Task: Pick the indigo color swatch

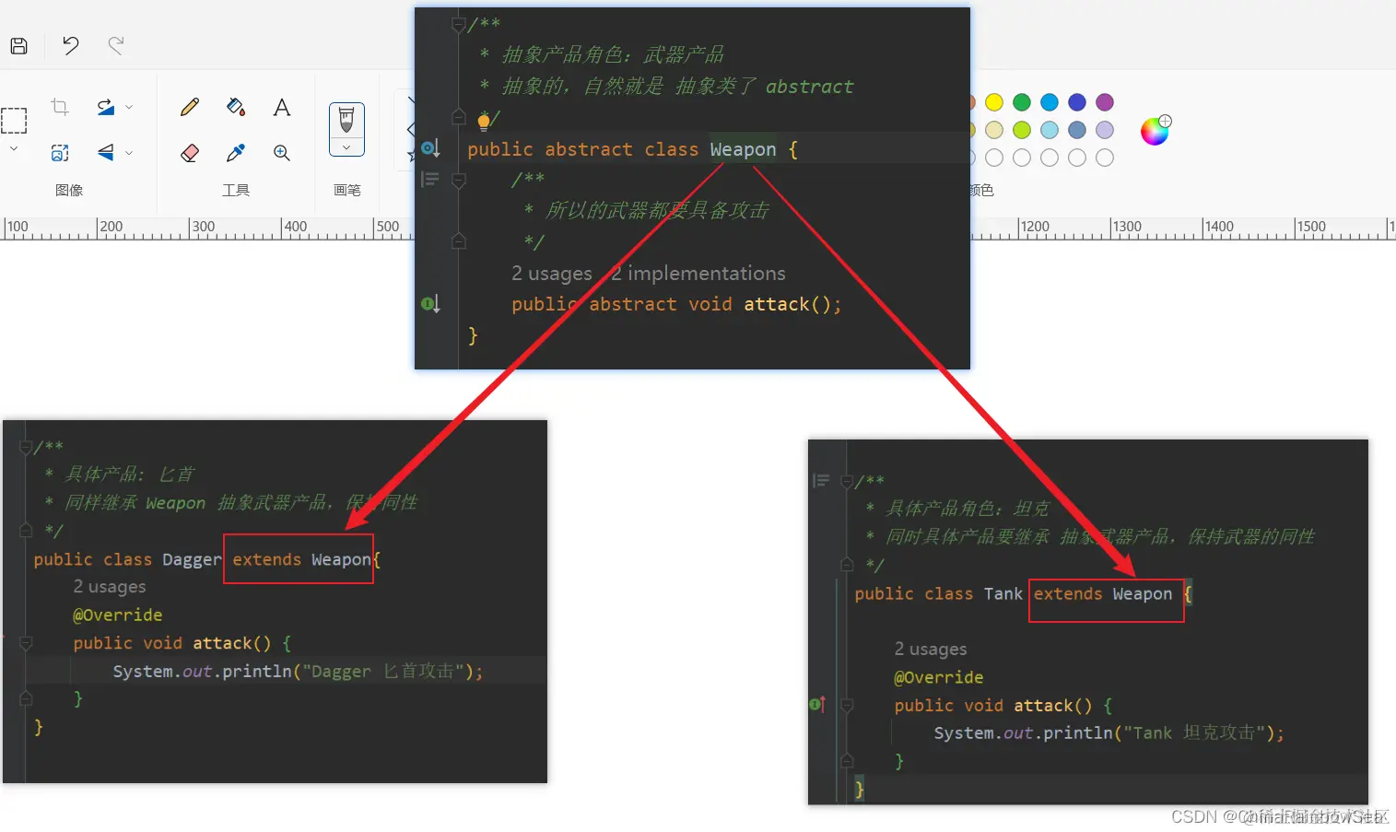Action: 1077,102
